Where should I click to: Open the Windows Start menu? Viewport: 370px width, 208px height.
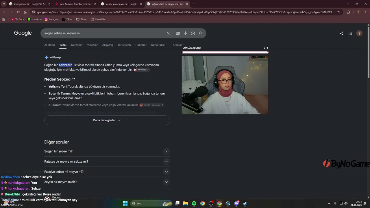point(125,203)
